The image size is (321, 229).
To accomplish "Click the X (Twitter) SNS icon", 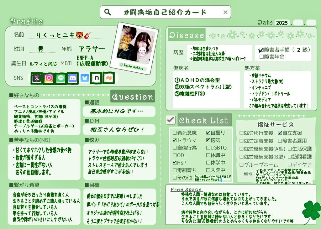I will 37,78.
